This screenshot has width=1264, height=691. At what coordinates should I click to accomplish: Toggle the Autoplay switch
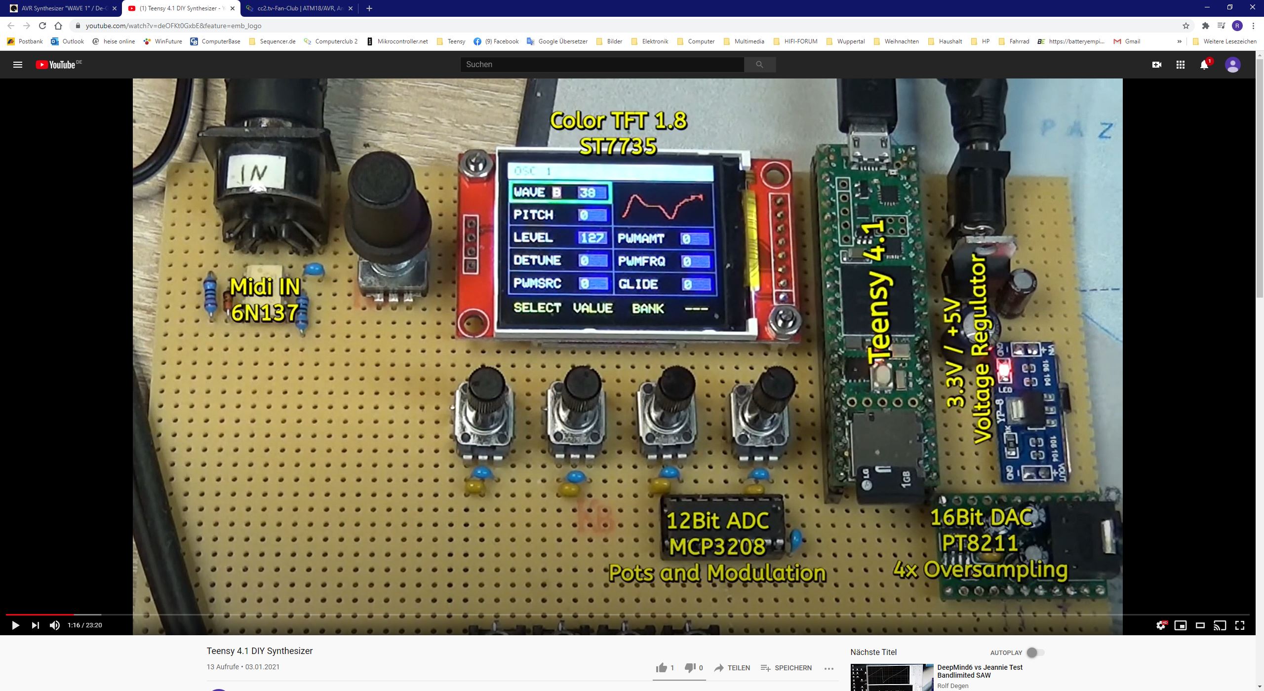click(1035, 653)
